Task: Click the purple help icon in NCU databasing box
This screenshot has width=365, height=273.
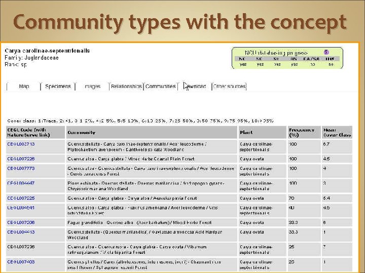Action: tap(326, 52)
